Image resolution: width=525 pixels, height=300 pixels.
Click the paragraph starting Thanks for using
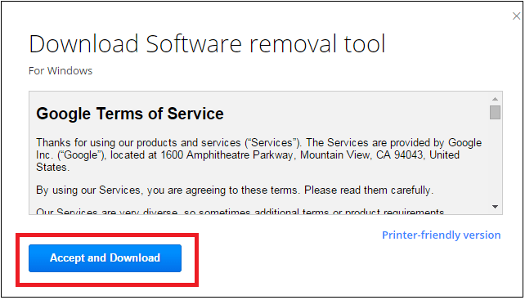click(258, 154)
